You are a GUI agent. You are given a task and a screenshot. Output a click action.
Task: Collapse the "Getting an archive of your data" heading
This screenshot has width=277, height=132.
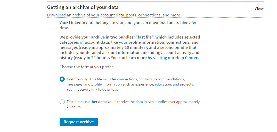click(83, 7)
